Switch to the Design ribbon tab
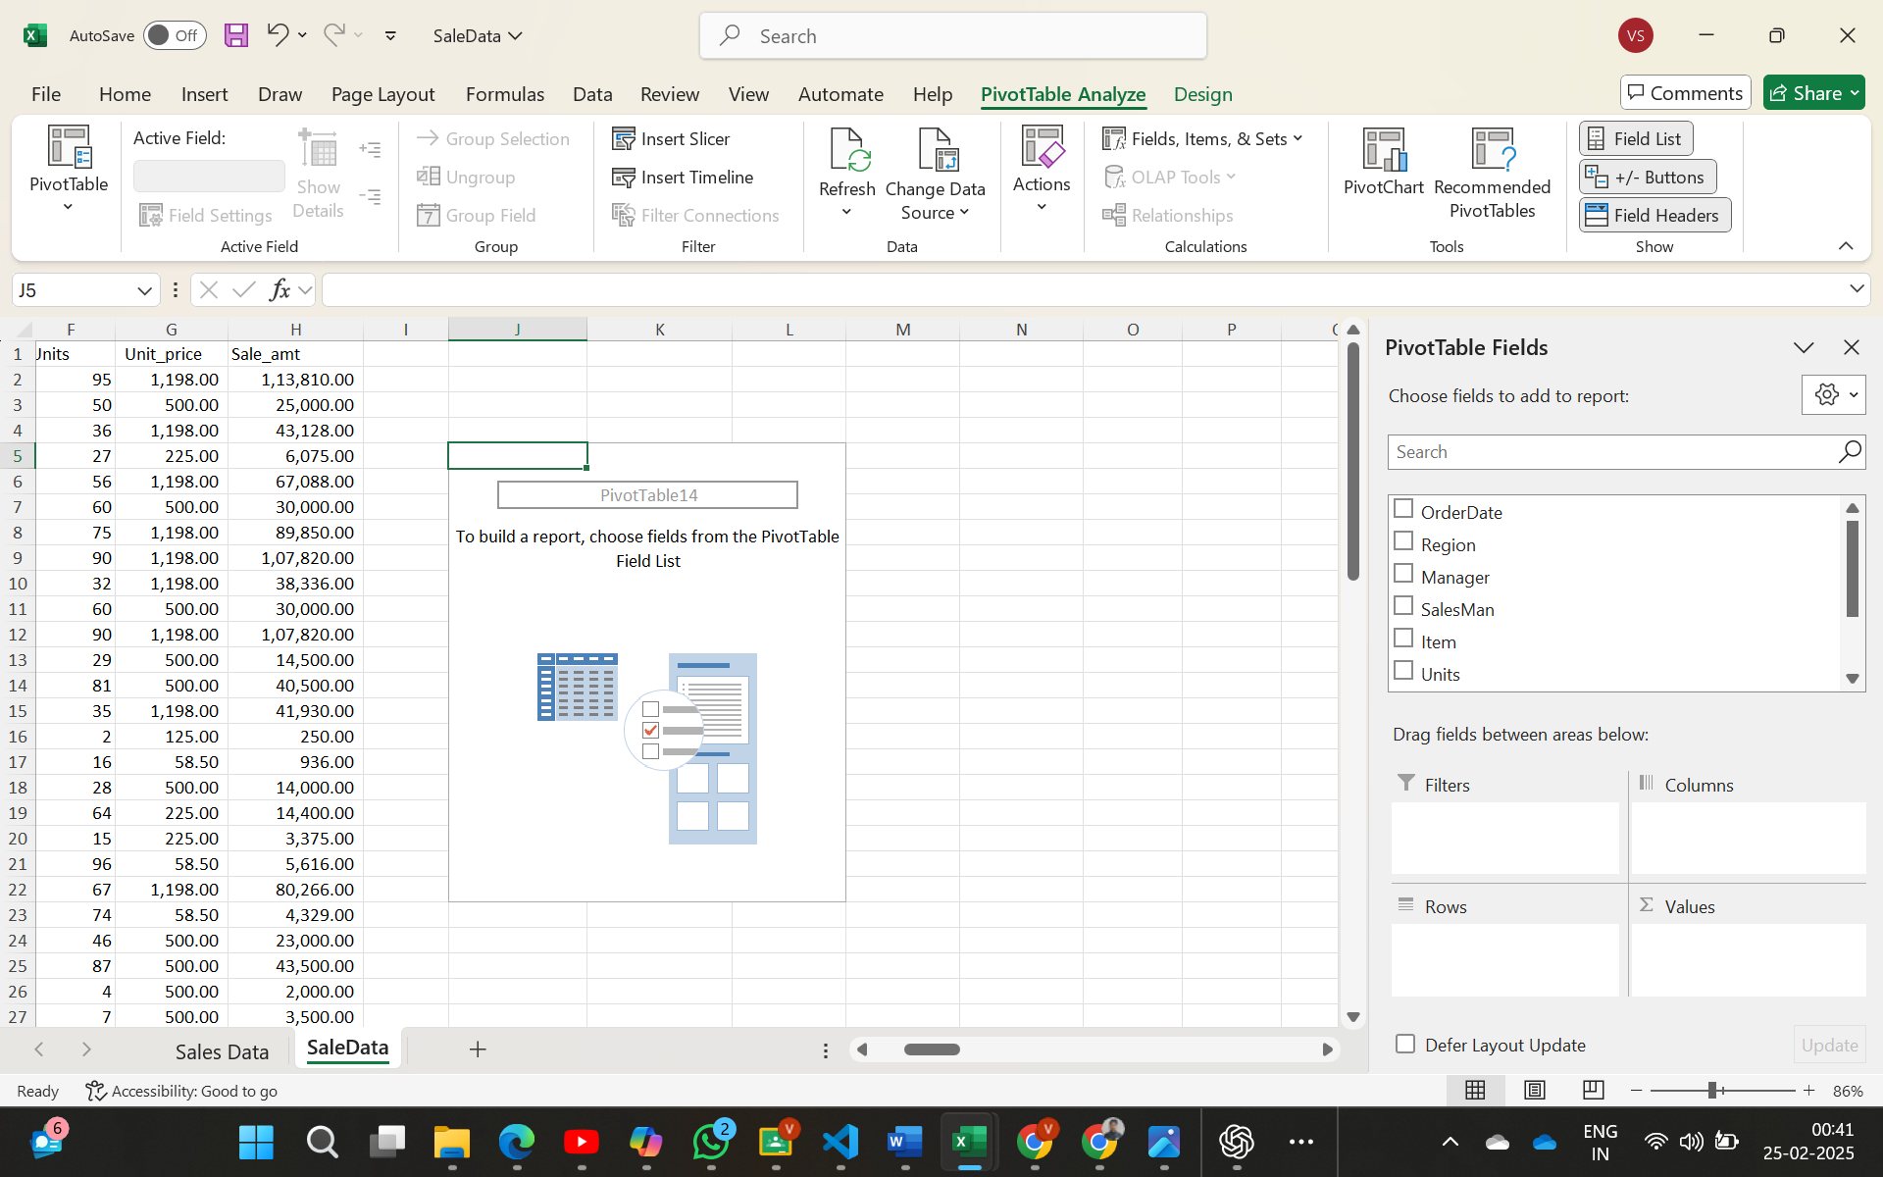This screenshot has width=1883, height=1177. click(x=1202, y=94)
